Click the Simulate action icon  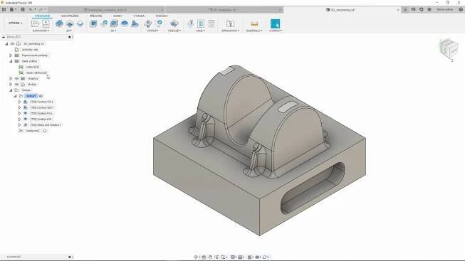[x=190, y=23]
